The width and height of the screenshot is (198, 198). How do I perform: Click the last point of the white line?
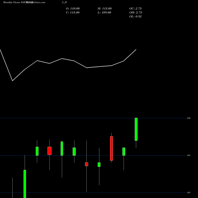(136, 49)
